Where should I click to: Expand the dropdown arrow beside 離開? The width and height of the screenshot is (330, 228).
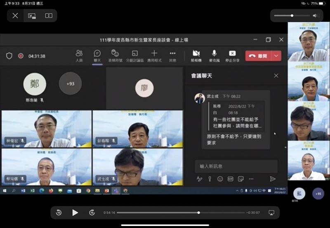click(276, 56)
